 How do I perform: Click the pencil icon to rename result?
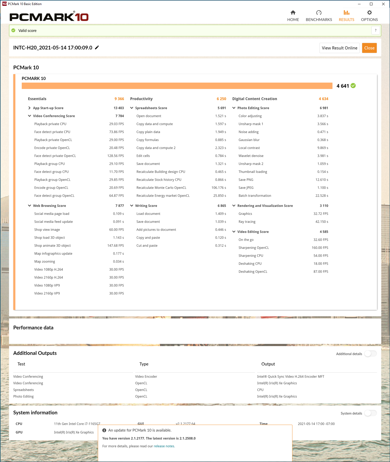point(97,48)
